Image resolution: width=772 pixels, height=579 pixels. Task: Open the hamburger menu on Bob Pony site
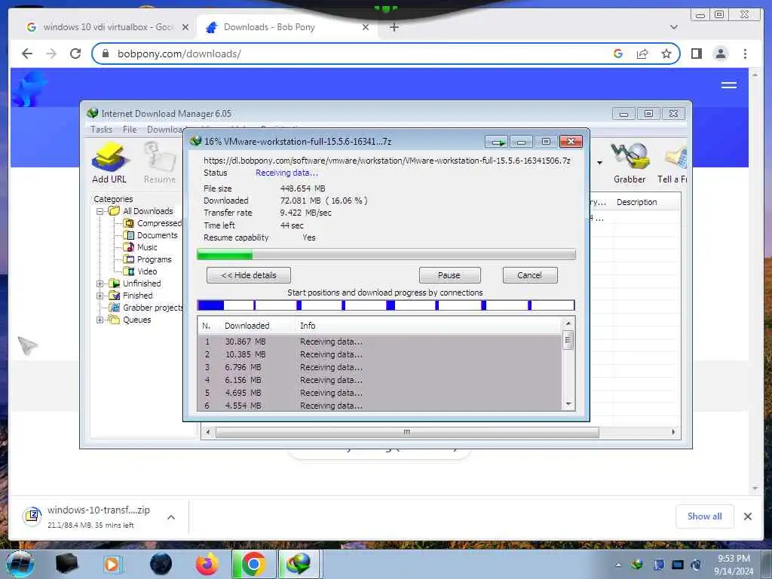pos(729,85)
